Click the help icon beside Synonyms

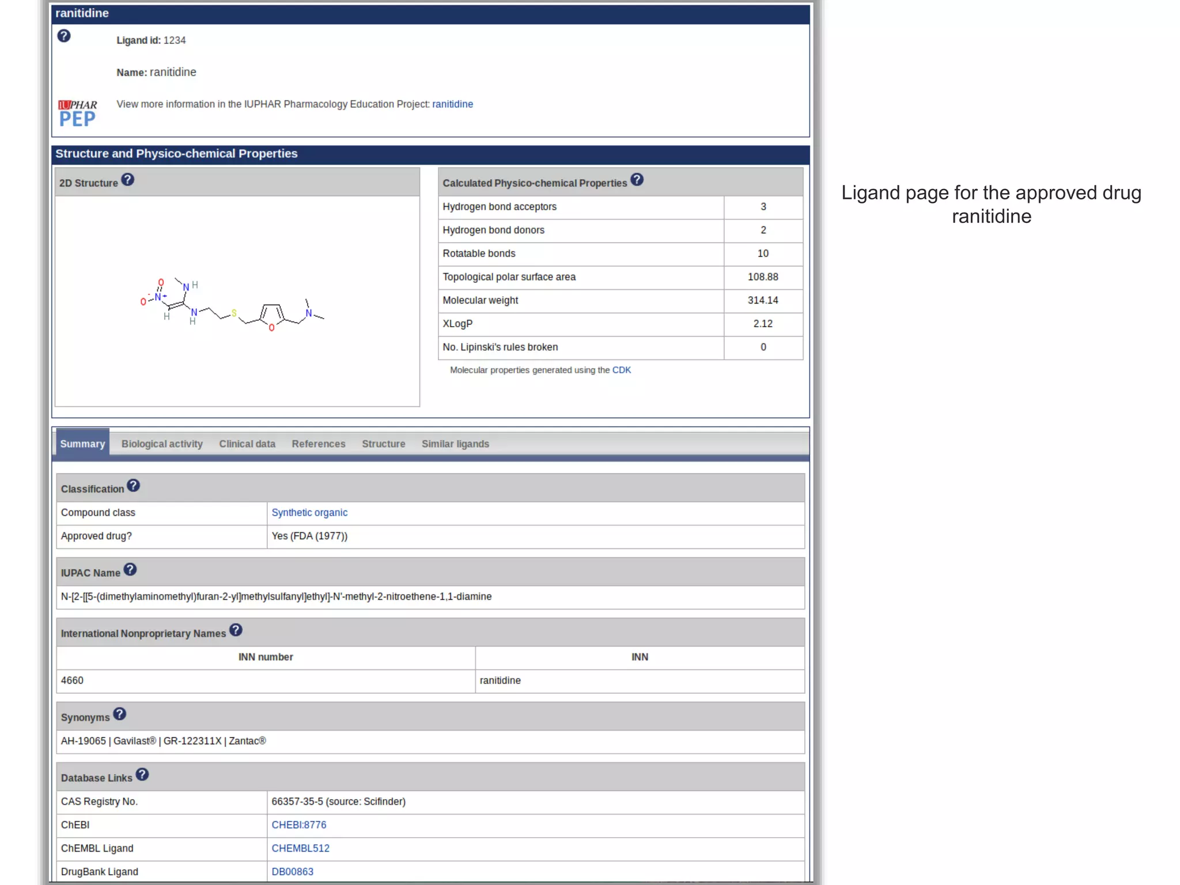tap(119, 714)
